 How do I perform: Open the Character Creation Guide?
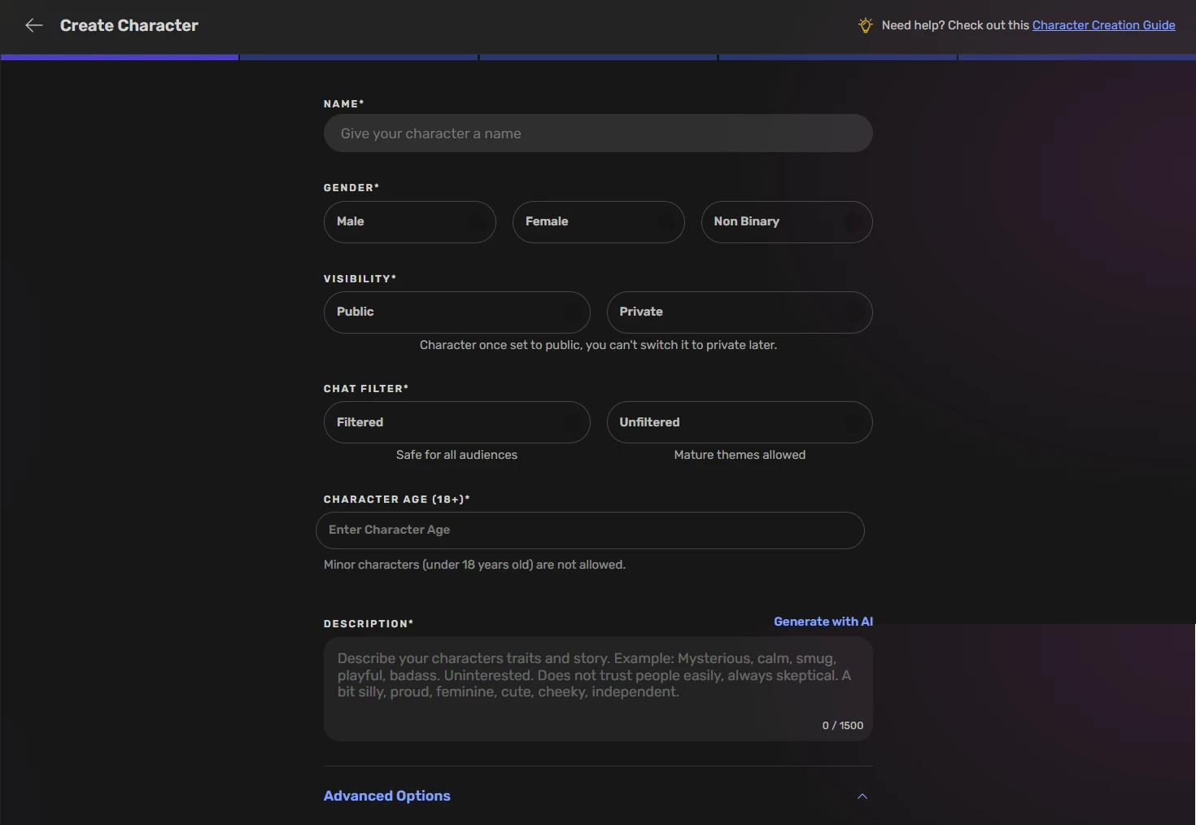pos(1103,24)
